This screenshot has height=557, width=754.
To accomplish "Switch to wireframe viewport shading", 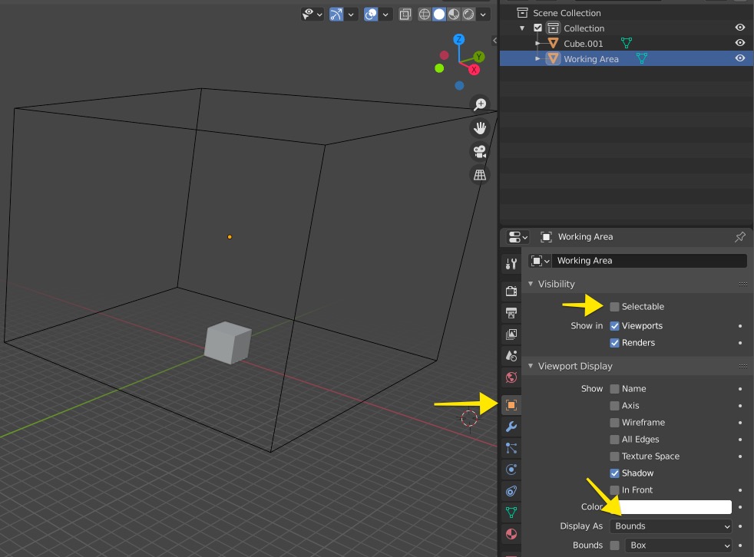I will tap(425, 15).
